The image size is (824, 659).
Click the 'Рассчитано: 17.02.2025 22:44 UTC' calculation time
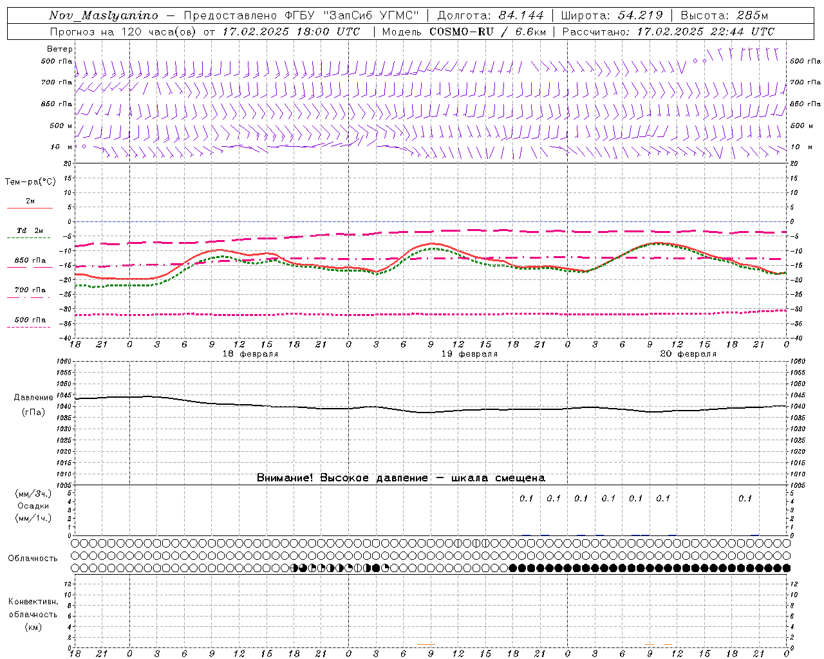[x=668, y=32]
